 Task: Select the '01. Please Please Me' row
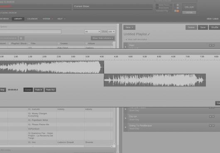click(56, 124)
